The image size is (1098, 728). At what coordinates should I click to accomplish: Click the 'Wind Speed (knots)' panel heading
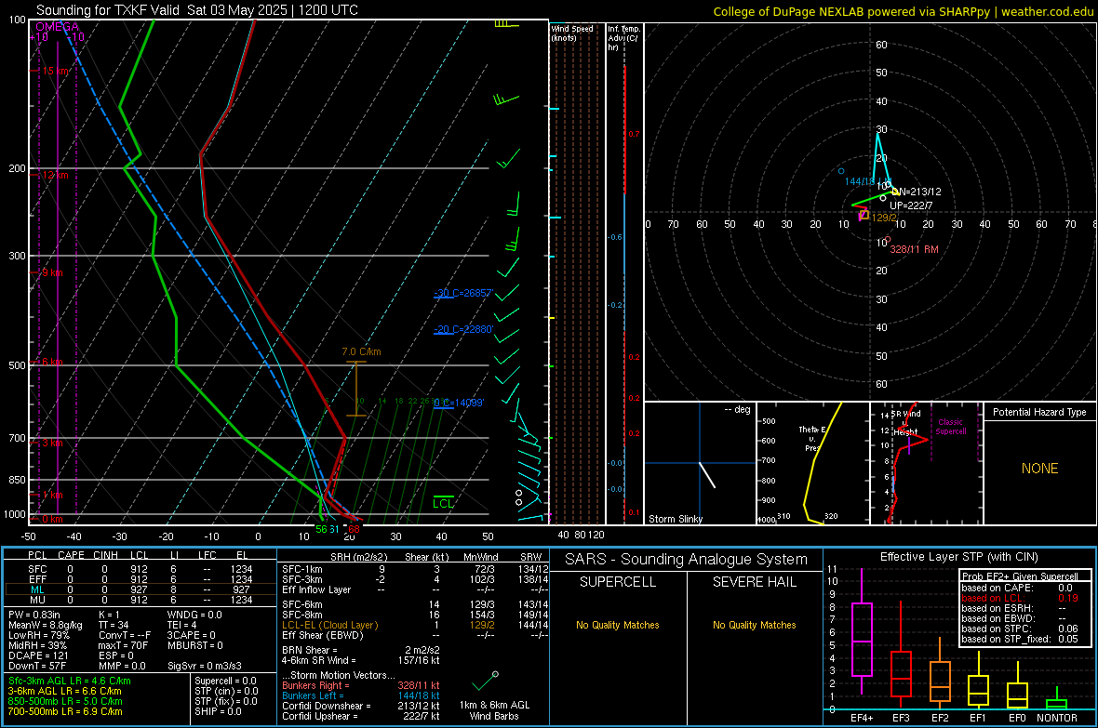point(572,33)
